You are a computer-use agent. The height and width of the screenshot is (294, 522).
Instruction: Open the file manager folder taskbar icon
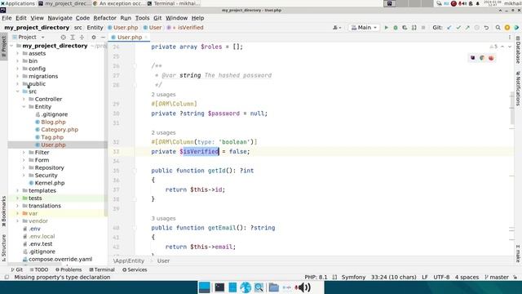click(274, 287)
